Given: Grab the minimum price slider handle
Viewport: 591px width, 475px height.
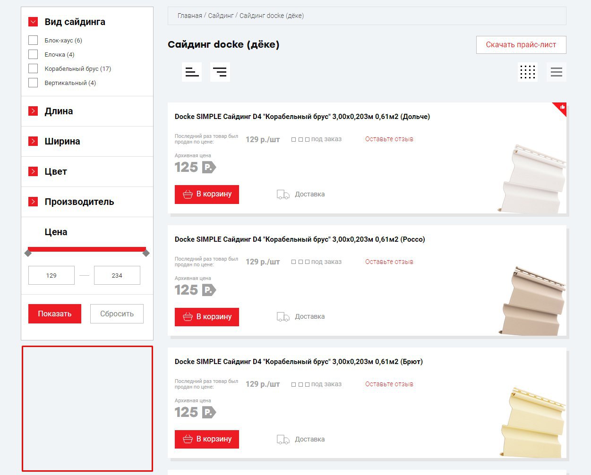Looking at the screenshot, I should tap(28, 253).
